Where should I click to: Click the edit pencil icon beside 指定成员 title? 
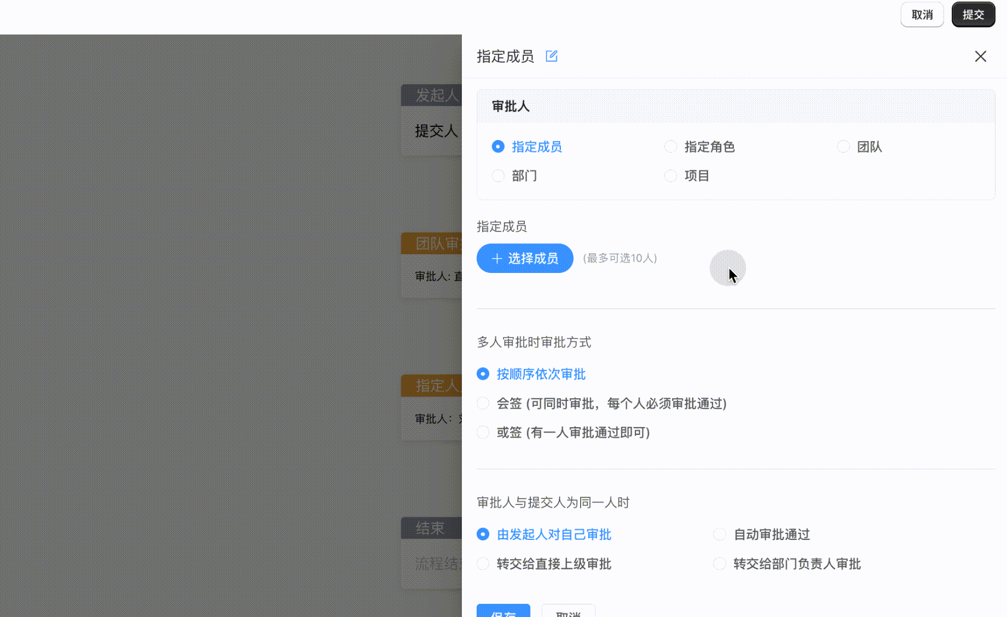point(551,56)
